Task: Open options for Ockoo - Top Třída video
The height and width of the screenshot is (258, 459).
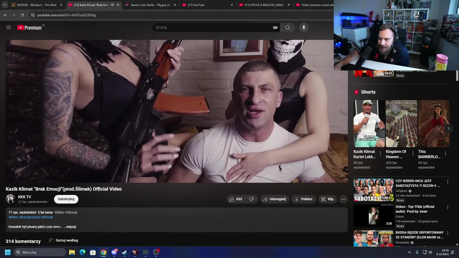Action: click(x=448, y=207)
